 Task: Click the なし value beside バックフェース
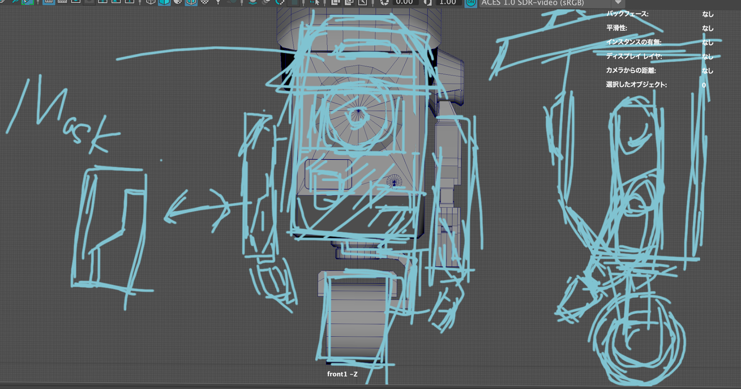[707, 14]
